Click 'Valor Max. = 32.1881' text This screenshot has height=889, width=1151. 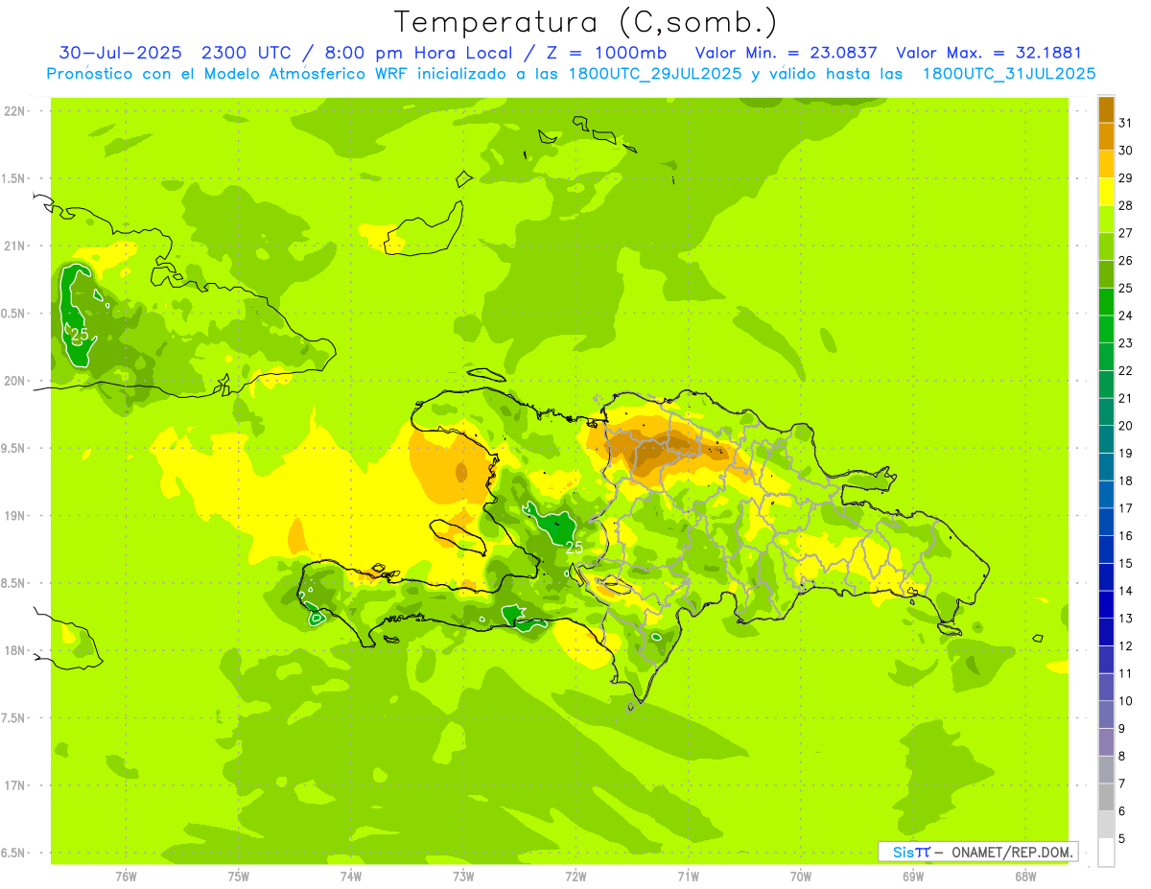tap(988, 53)
